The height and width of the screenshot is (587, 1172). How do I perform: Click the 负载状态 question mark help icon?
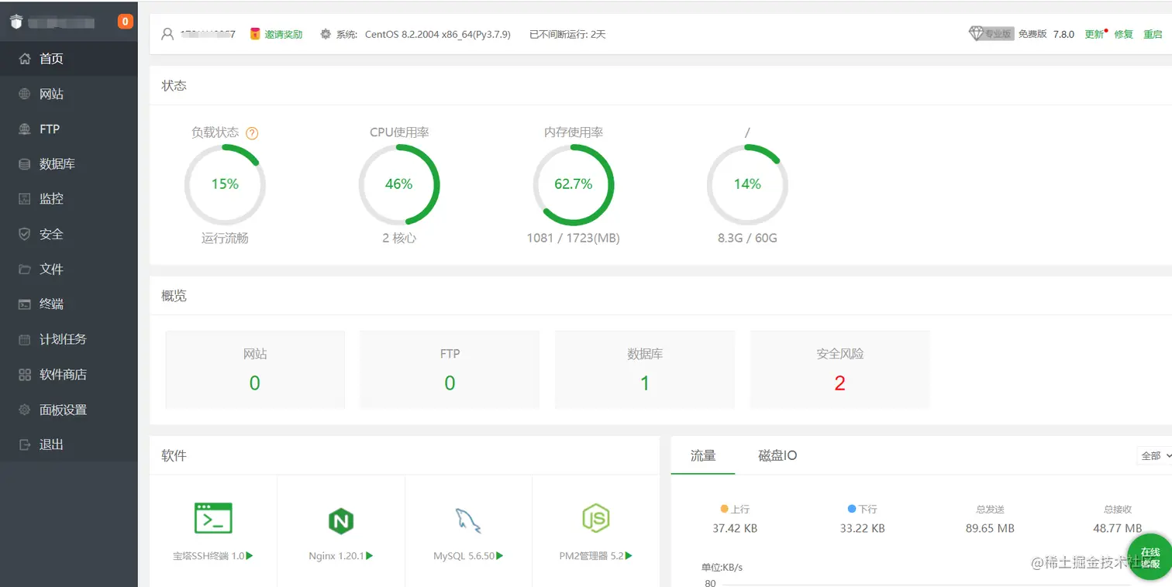click(x=252, y=133)
